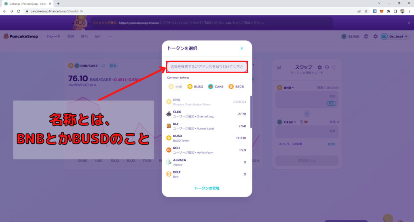This screenshot has width=414, height=222.
Task: Open Chrome three-dot menu
Action: pyautogui.click(x=409, y=11)
